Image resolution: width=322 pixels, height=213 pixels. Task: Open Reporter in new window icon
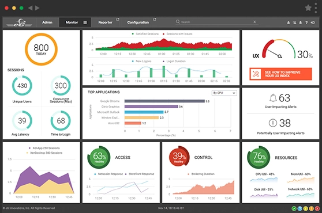coord(118,20)
